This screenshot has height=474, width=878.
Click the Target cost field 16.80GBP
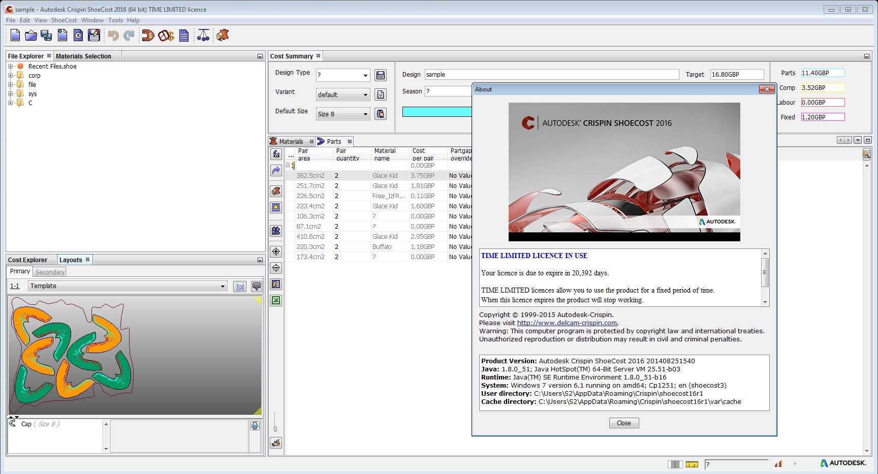[x=737, y=75]
